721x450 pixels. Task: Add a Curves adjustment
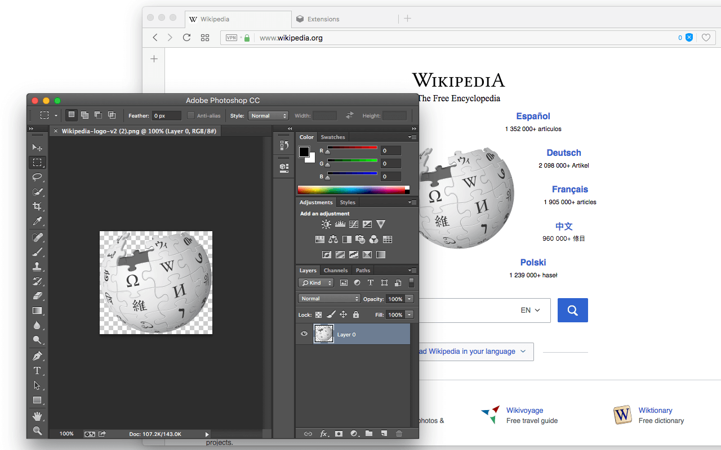(x=354, y=224)
